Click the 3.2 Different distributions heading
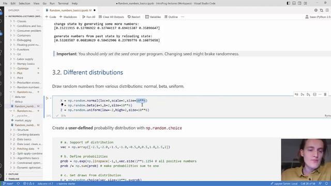 click(87, 72)
